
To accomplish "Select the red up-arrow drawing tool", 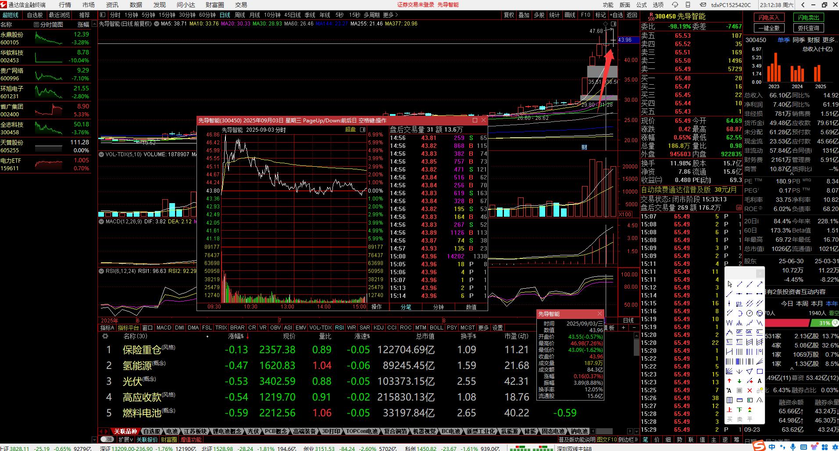I will point(729,381).
